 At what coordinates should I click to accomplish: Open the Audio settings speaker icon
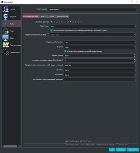(x=6, y=31)
